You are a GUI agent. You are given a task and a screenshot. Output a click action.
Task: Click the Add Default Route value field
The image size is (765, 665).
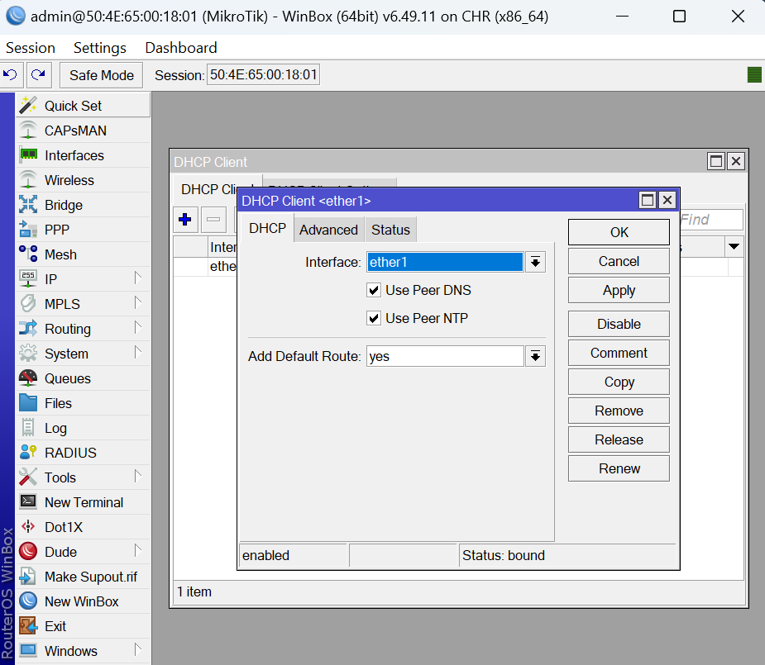(445, 357)
